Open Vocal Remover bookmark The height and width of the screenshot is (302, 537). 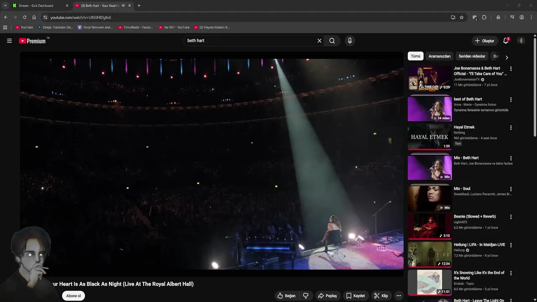(x=95, y=27)
